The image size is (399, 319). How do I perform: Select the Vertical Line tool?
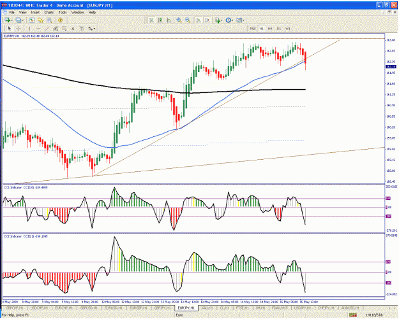coord(29,29)
